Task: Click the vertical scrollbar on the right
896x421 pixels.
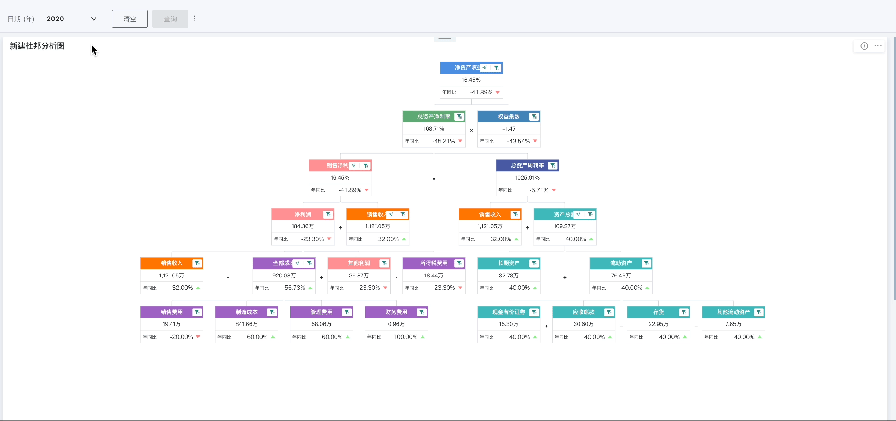Action: click(895, 168)
